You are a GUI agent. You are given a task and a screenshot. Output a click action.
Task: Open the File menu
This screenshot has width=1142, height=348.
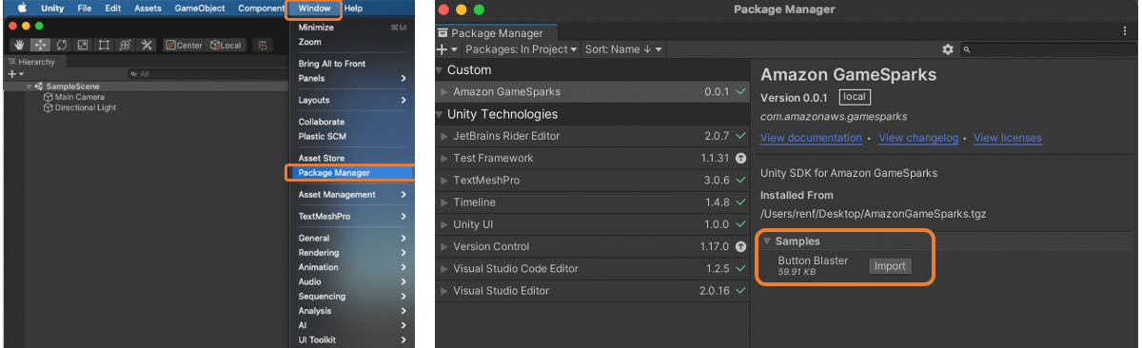[85, 9]
